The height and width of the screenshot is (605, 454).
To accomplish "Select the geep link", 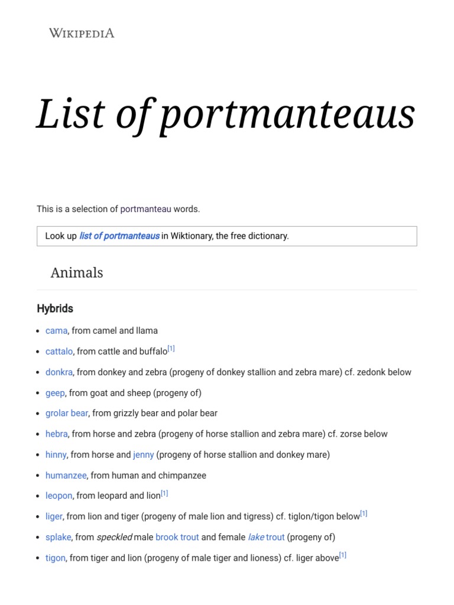I will pyautogui.click(x=55, y=393).
